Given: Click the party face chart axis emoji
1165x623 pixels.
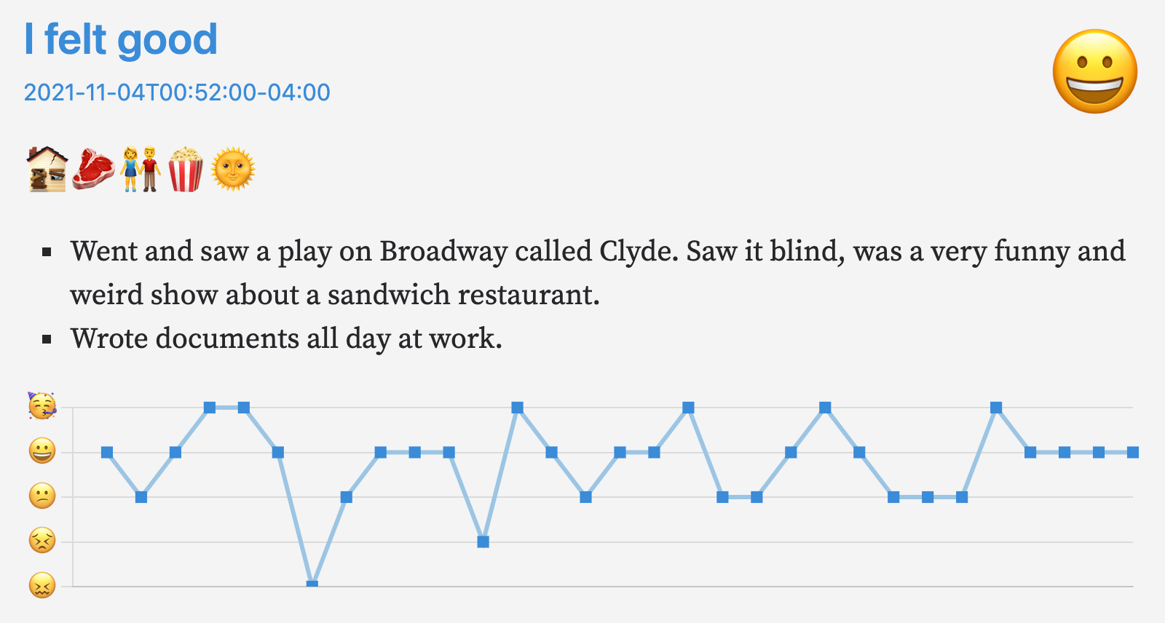Looking at the screenshot, I should coord(42,406).
